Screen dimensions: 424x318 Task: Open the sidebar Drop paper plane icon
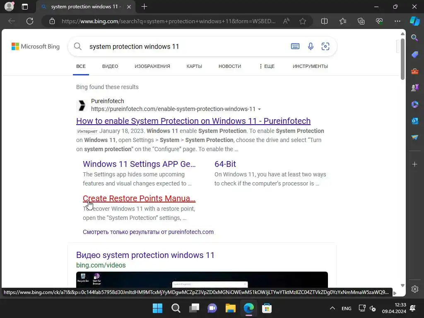coord(414,137)
